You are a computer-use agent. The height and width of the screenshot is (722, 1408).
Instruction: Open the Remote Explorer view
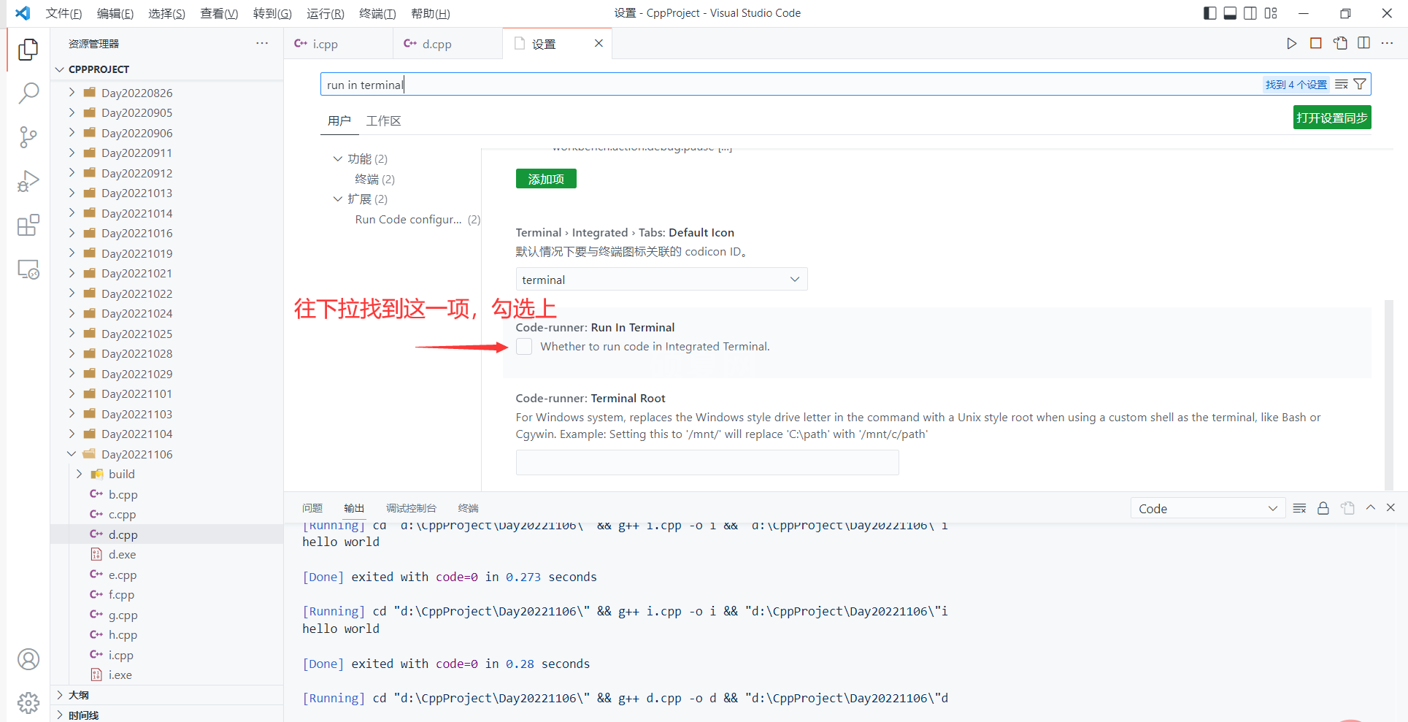click(28, 269)
